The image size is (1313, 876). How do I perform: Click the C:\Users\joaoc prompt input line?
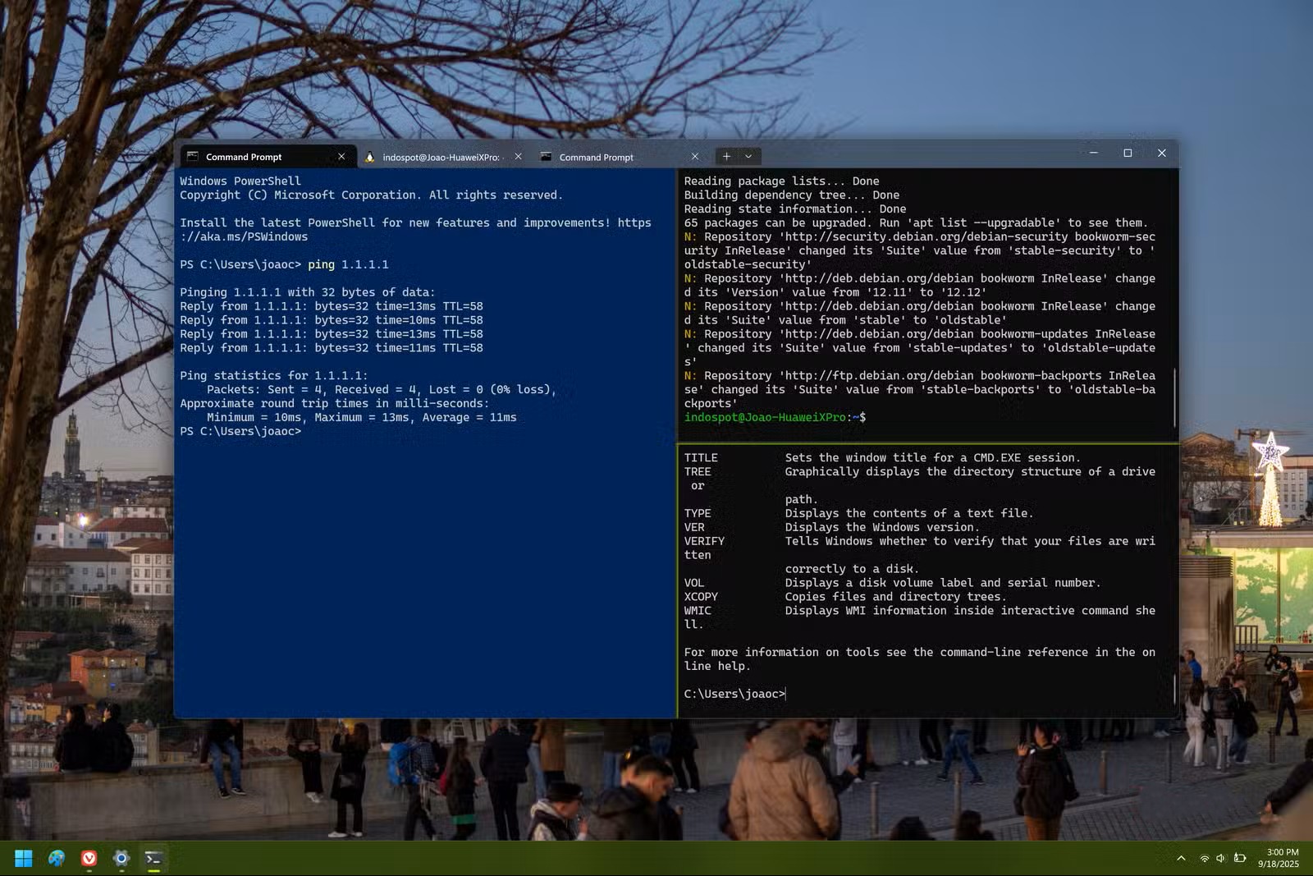pyautogui.click(x=734, y=693)
